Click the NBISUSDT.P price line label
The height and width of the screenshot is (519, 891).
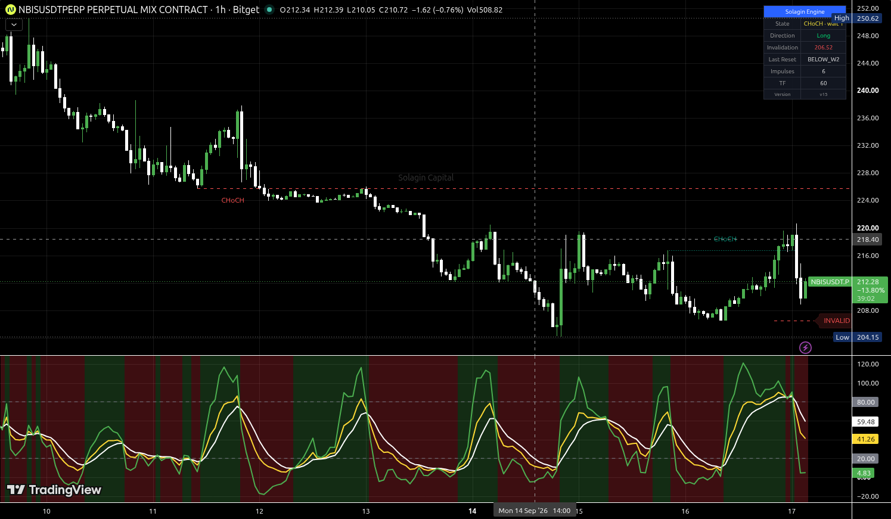pos(830,282)
